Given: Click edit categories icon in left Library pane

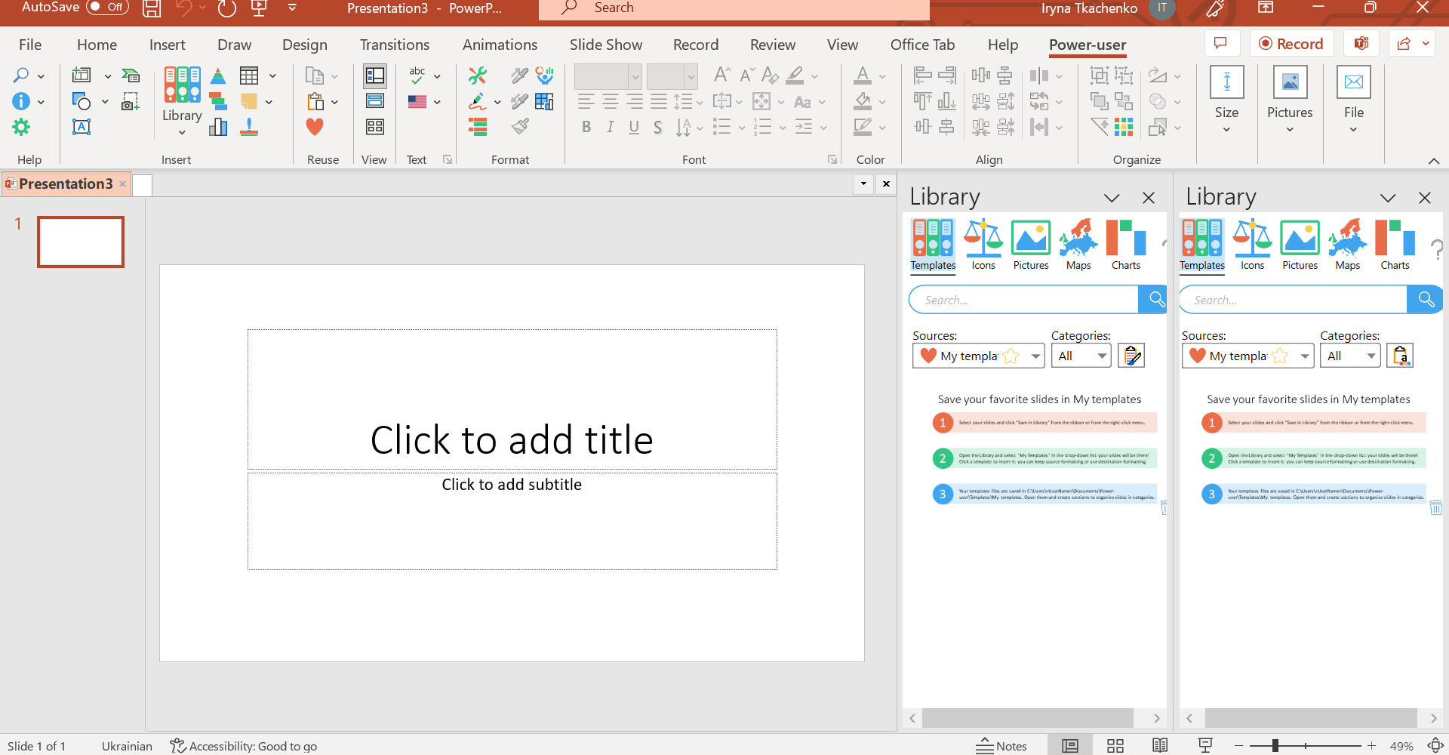Looking at the screenshot, I should coord(1131,356).
